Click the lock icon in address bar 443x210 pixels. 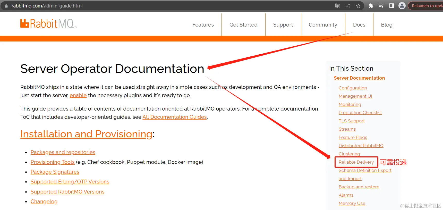click(6, 6)
